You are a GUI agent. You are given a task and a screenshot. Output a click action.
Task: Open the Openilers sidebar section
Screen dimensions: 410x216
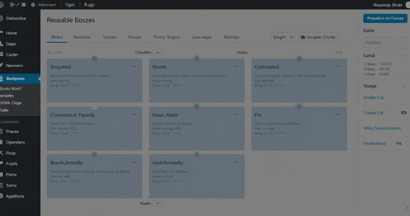(x=14, y=142)
